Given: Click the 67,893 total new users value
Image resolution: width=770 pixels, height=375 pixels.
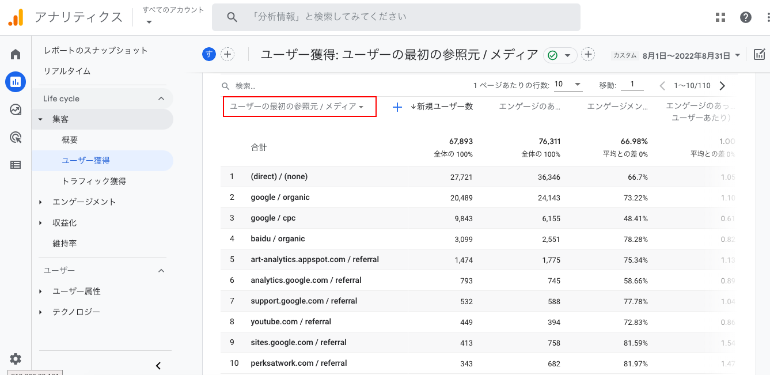Looking at the screenshot, I should 461,141.
